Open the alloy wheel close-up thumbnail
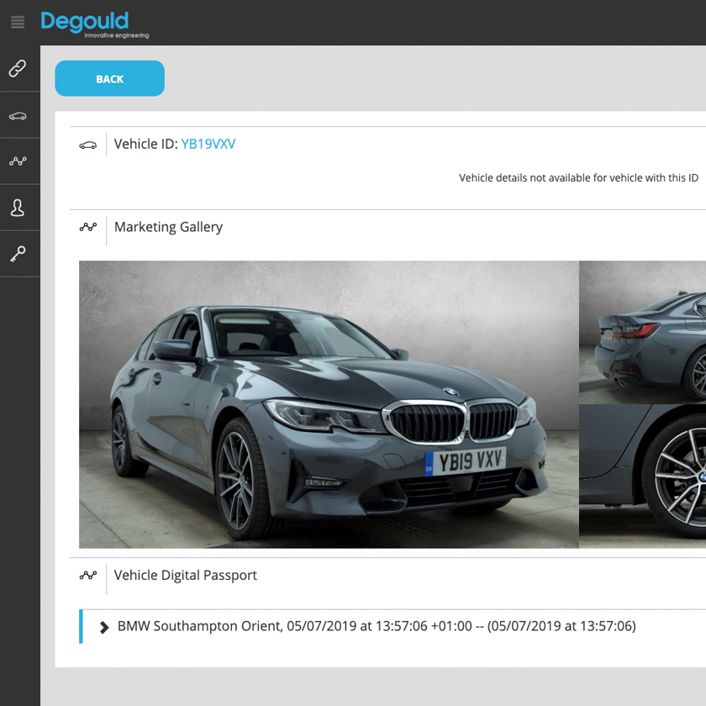706x706 pixels. (x=642, y=477)
